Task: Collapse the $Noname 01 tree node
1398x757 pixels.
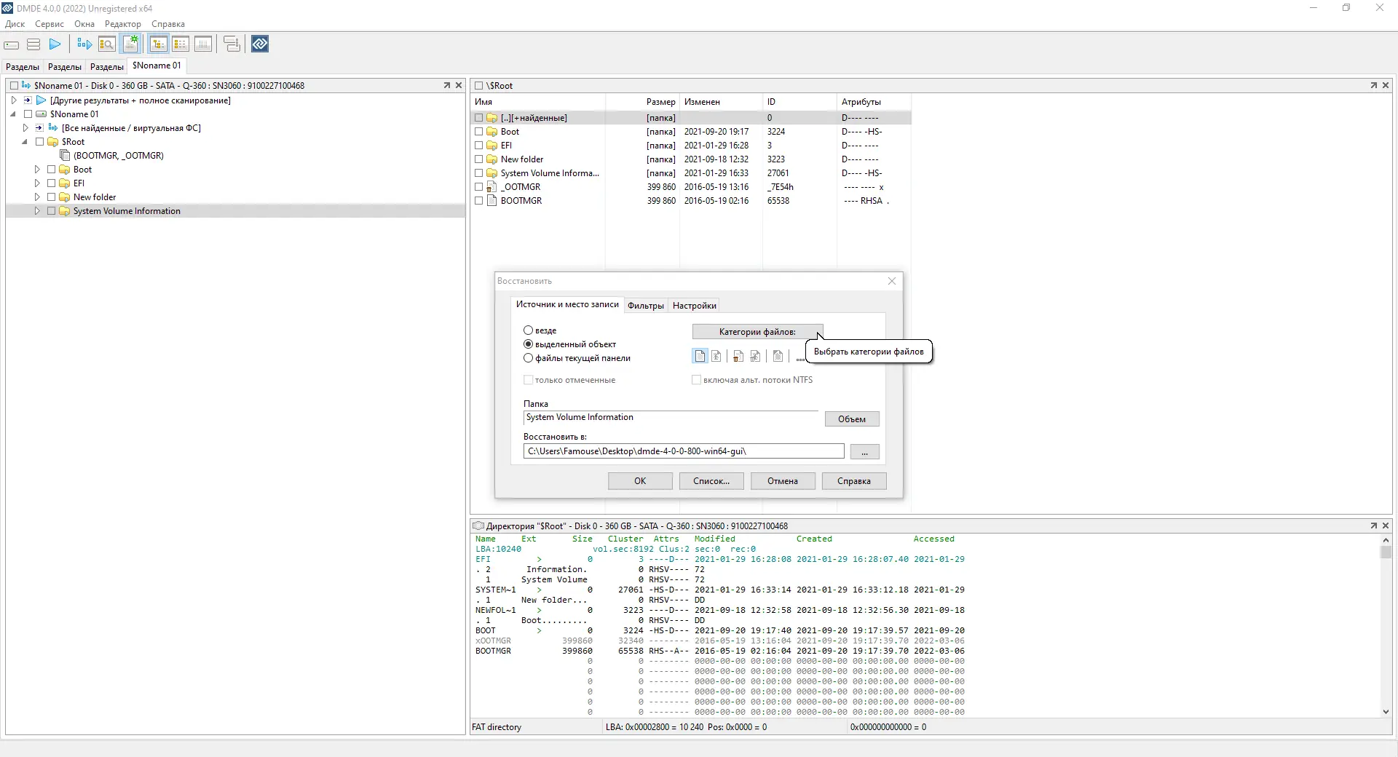Action: pyautogui.click(x=13, y=114)
